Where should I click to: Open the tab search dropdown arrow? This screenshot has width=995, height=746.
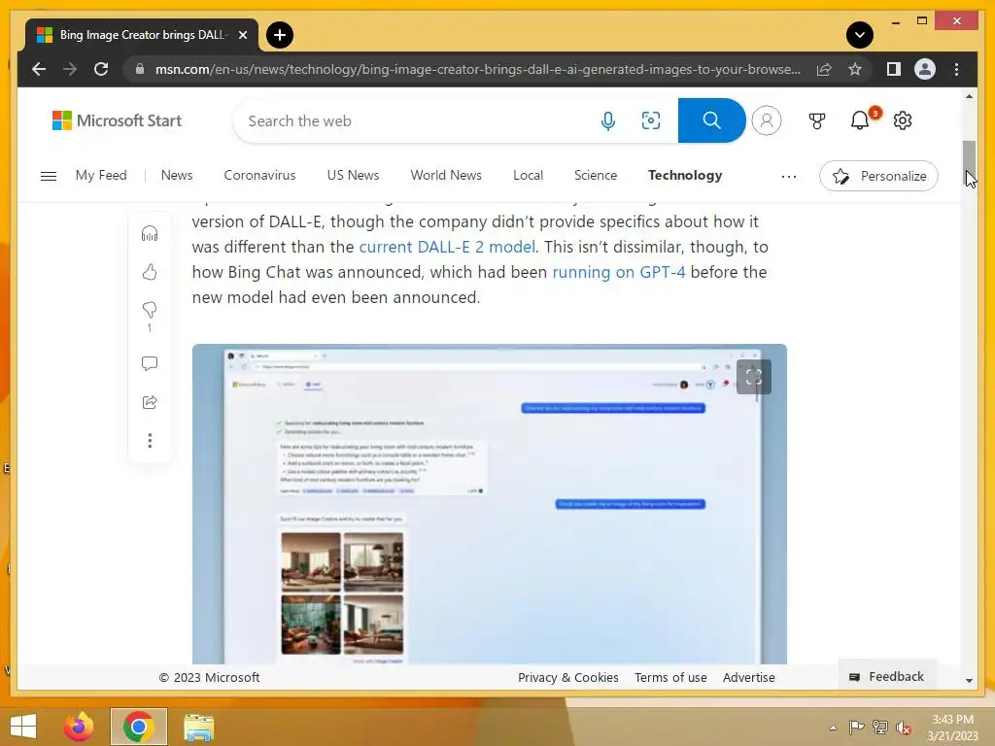click(x=860, y=35)
